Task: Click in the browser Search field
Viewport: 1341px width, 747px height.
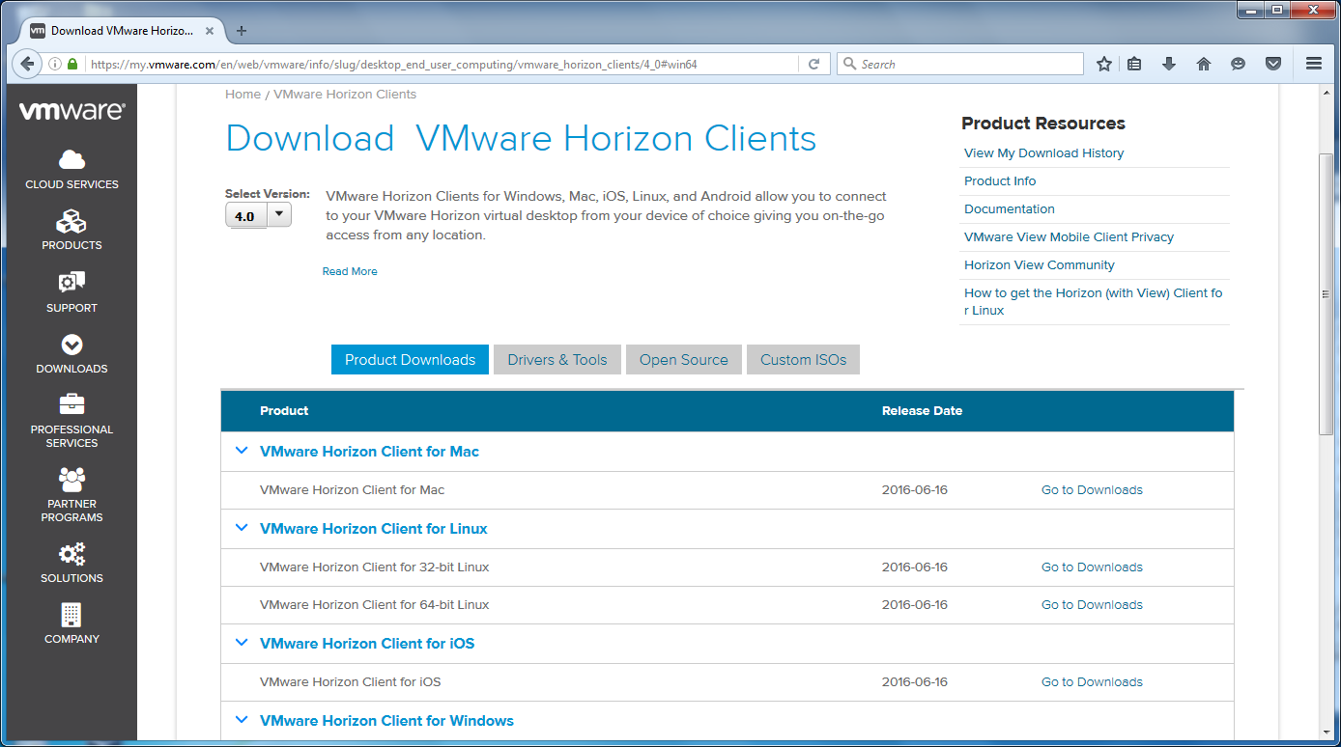Action: pyautogui.click(x=960, y=64)
